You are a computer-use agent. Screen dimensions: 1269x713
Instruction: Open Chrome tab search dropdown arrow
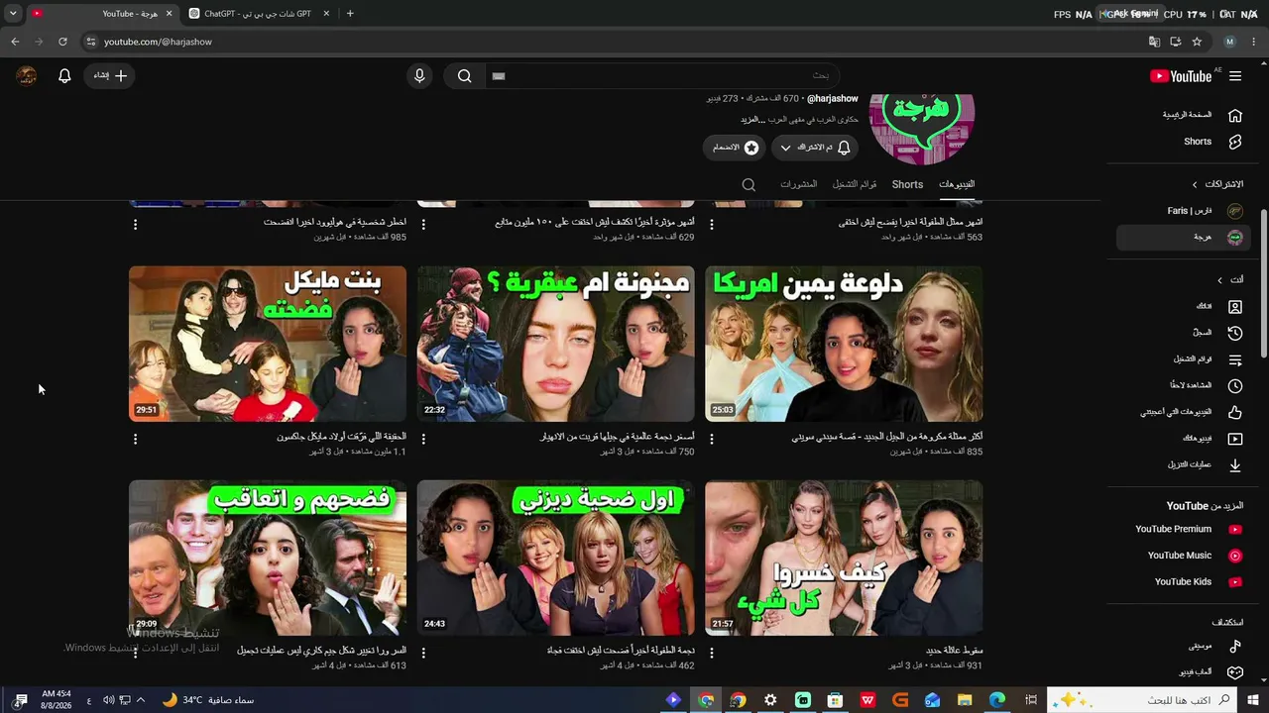click(x=13, y=14)
